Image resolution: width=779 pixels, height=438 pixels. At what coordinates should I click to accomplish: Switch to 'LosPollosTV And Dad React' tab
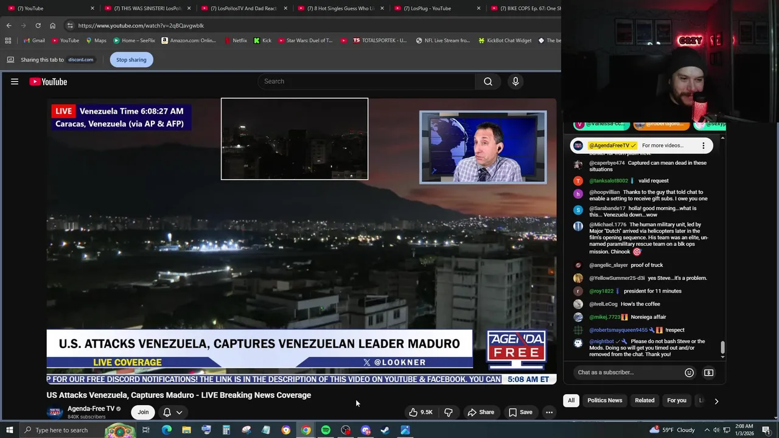click(x=244, y=9)
